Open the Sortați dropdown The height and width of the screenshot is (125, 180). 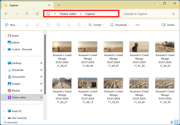coord(96,25)
